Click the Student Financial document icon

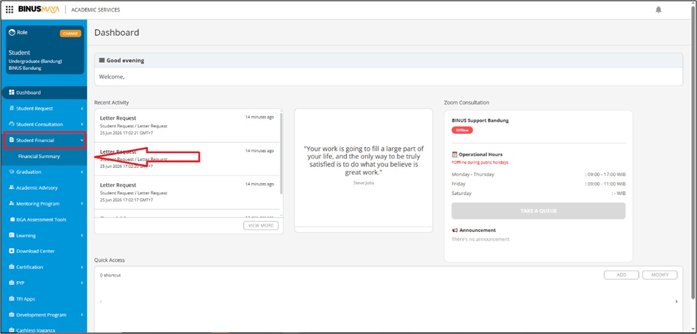click(12, 140)
